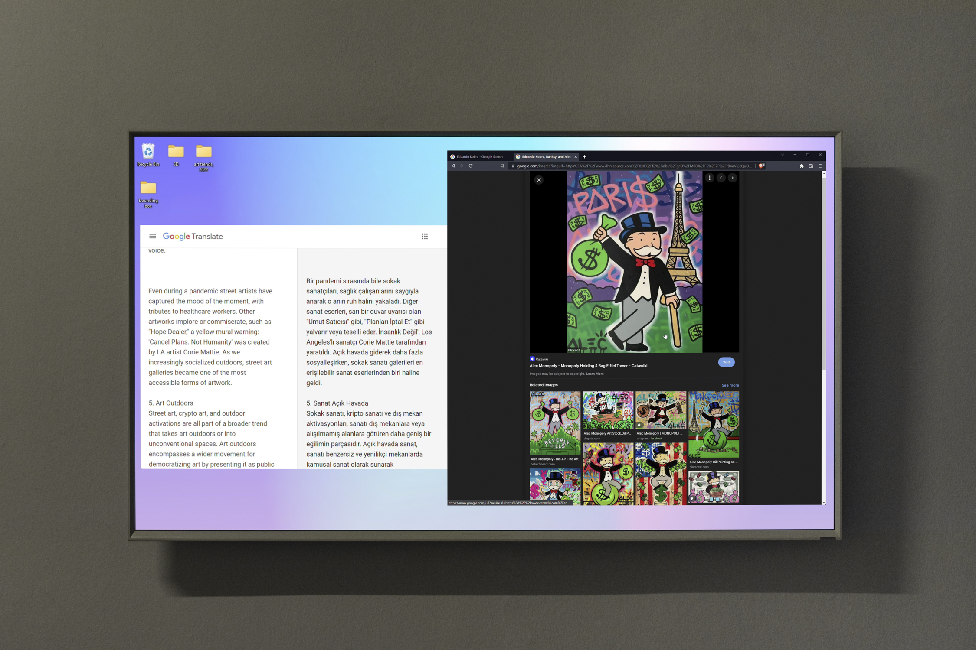Open a new browser tab
The width and height of the screenshot is (976, 650).
coord(584,157)
